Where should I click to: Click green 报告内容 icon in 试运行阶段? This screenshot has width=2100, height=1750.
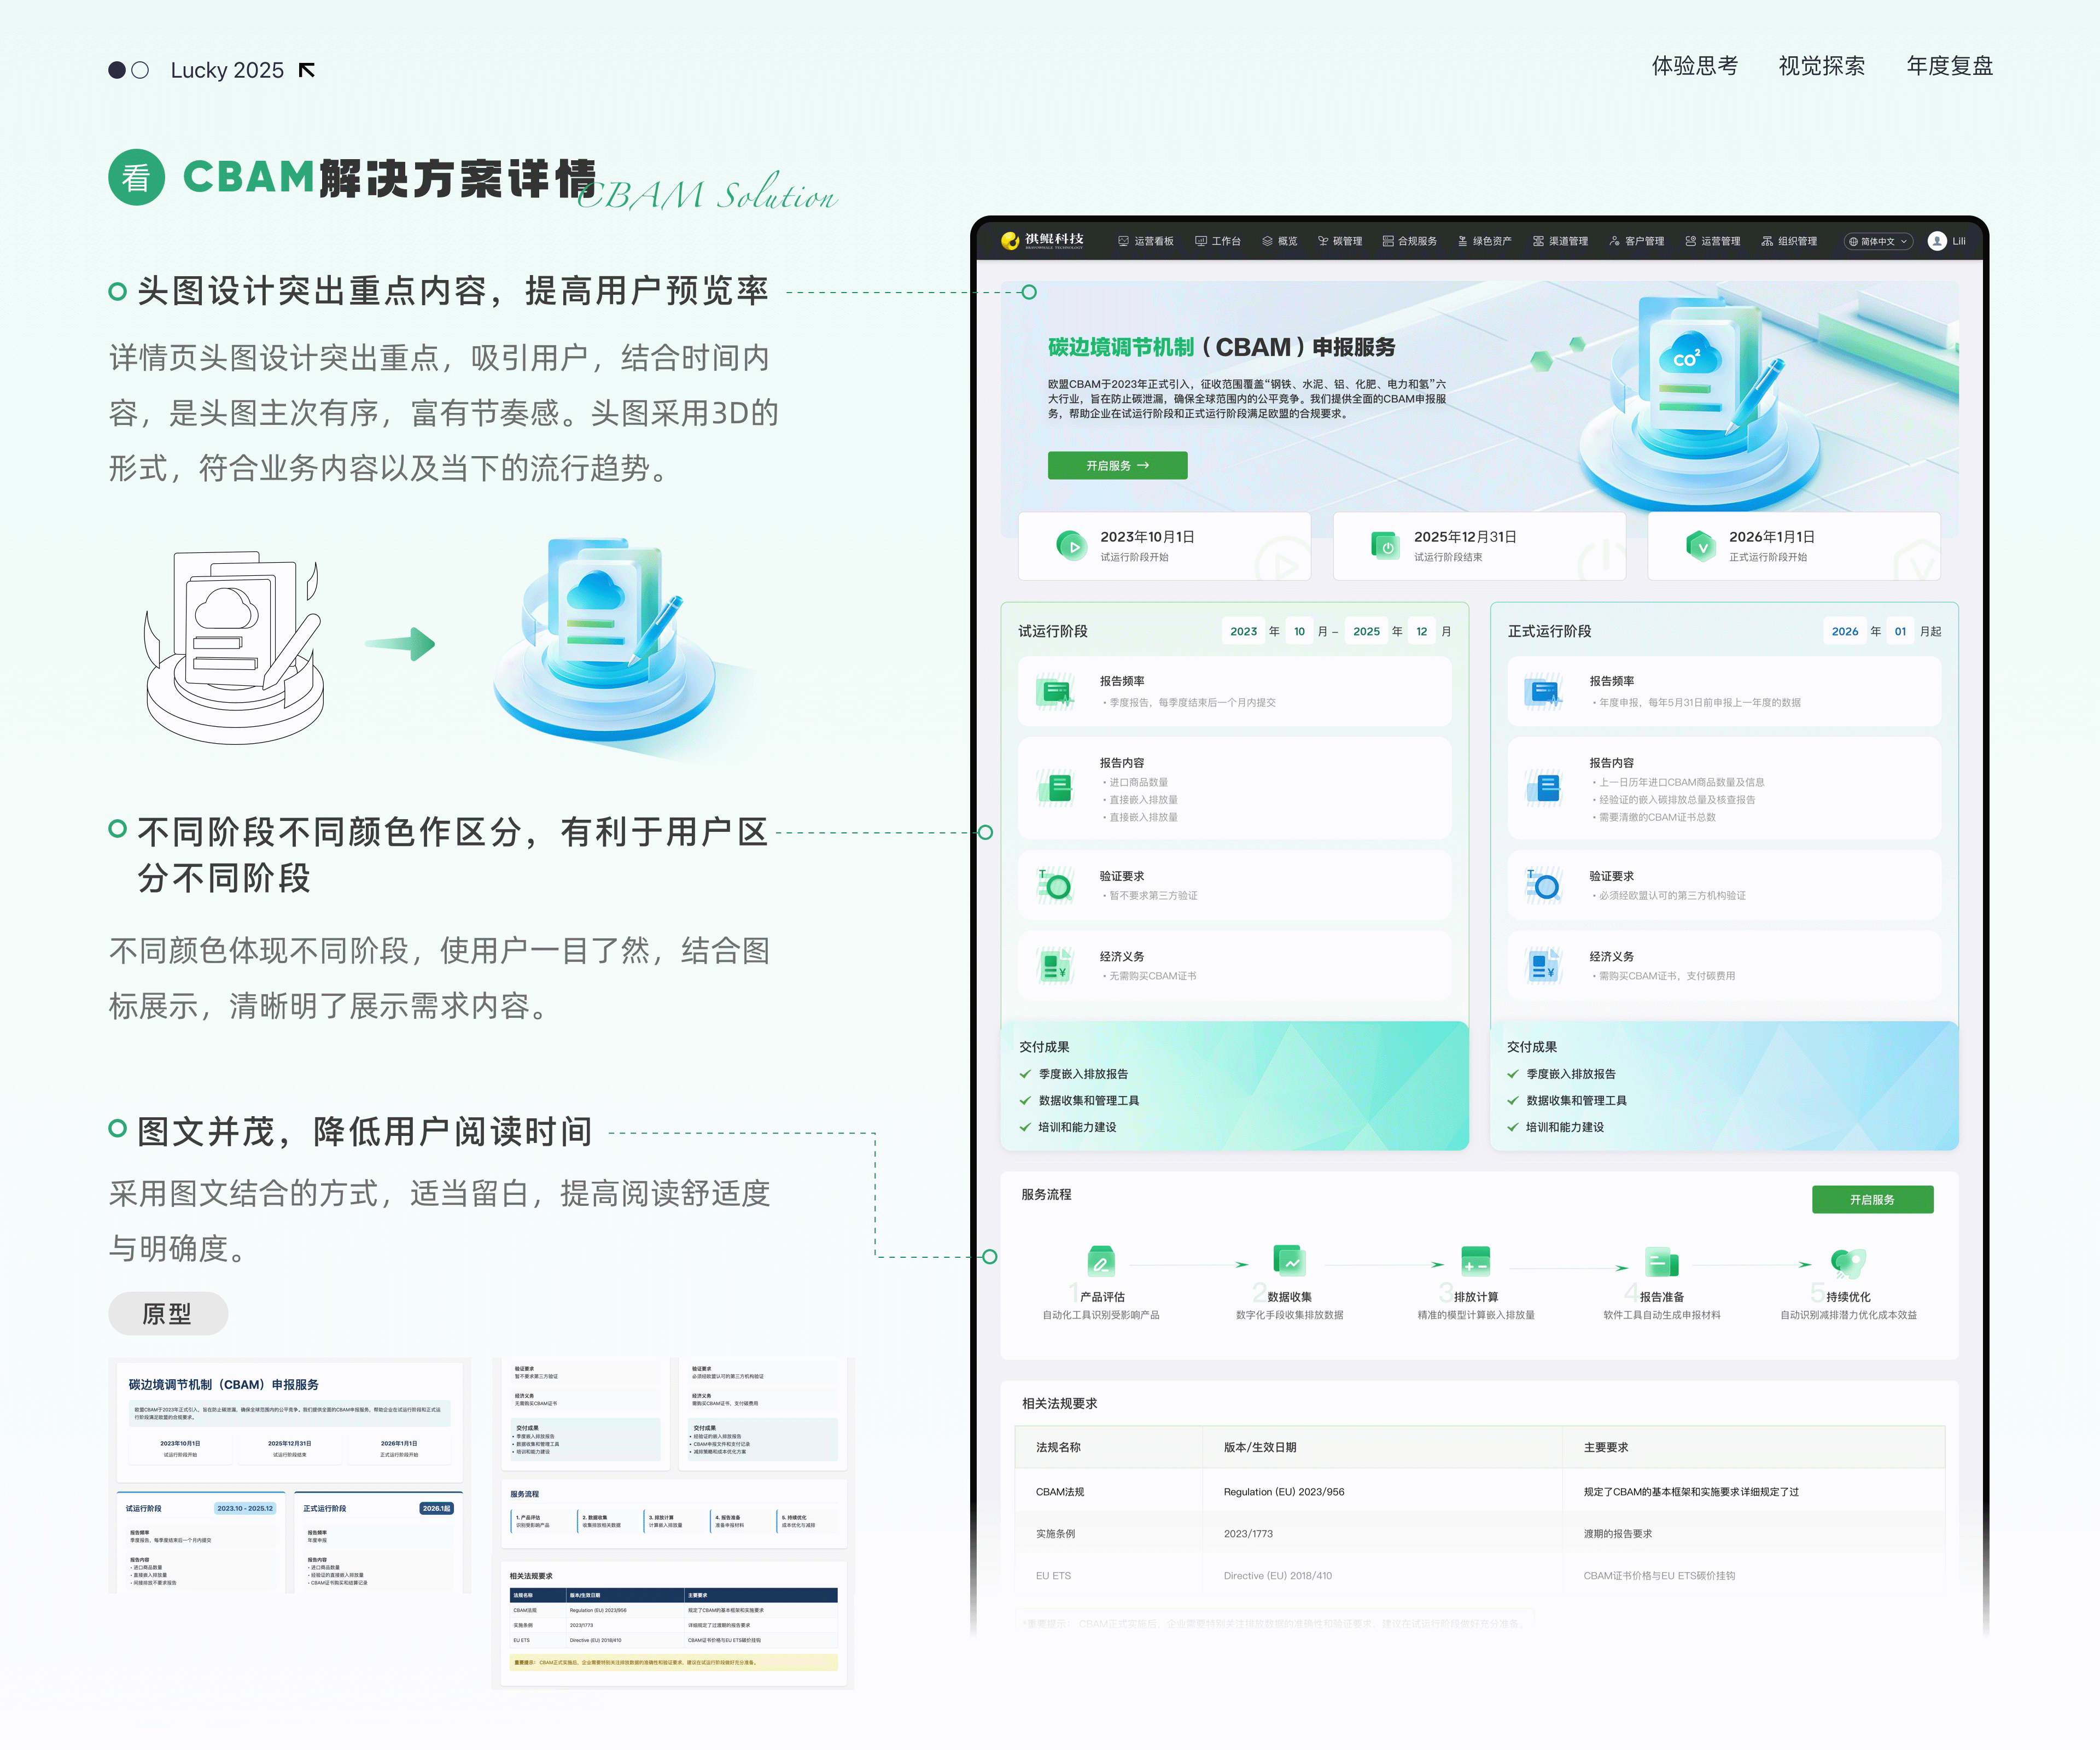point(1055,788)
